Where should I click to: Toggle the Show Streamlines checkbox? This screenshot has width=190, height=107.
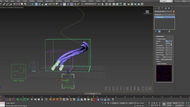(x=157, y=64)
